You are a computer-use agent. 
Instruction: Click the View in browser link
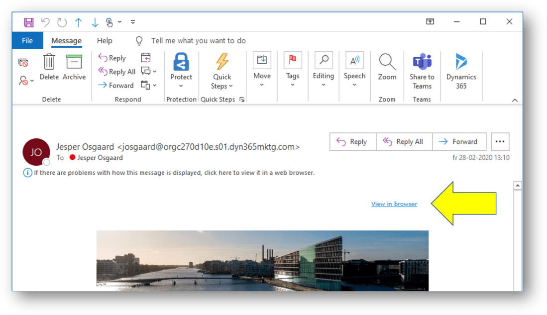click(x=394, y=204)
